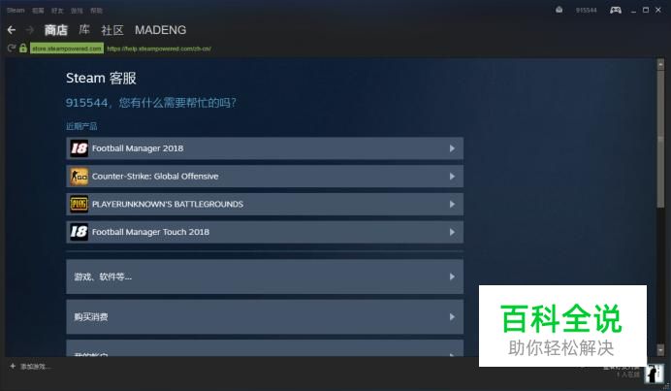Switch to the 商店 tab
This screenshot has width=671, height=391.
(x=55, y=30)
